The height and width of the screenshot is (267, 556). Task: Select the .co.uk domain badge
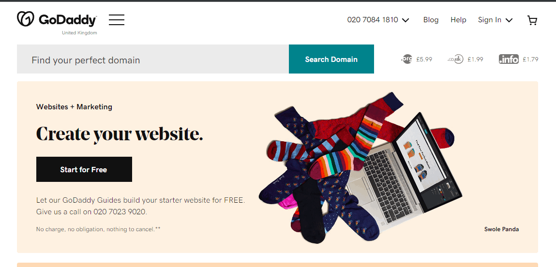[456, 59]
